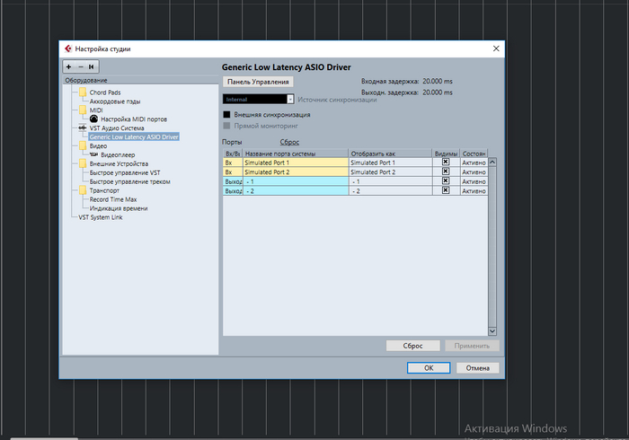Image resolution: width=629 pixels, height=440 pixels.
Task: Toggle visibility of output port - 1
Action: pos(446,181)
